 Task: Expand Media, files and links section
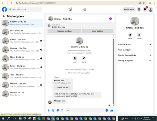click(135, 55)
